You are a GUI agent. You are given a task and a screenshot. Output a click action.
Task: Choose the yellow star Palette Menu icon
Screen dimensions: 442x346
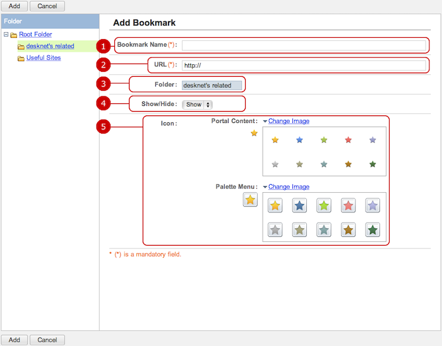(x=275, y=206)
